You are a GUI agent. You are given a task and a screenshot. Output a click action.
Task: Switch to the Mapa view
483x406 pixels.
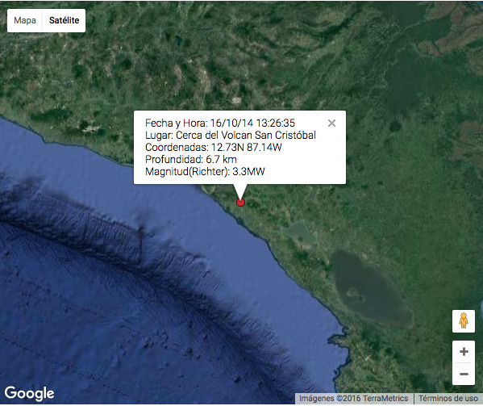25,20
